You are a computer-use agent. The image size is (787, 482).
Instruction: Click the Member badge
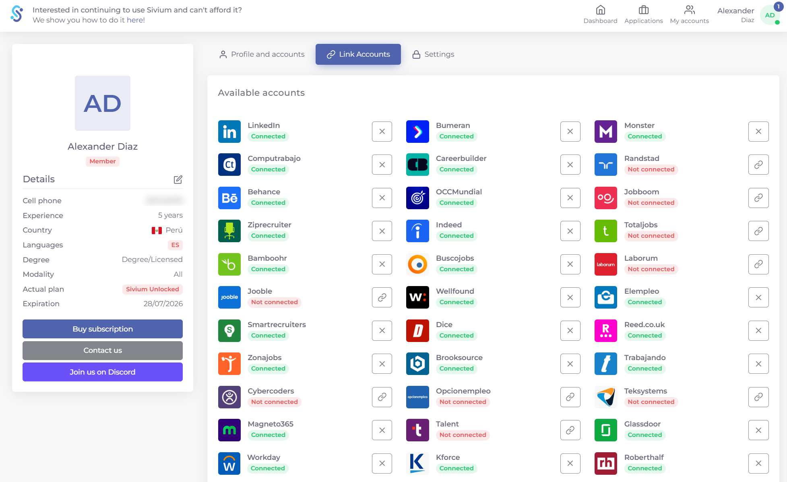point(103,161)
